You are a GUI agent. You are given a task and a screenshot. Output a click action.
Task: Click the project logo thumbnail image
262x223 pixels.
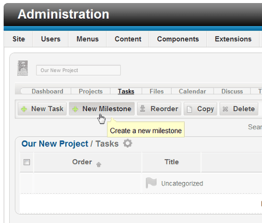(x=22, y=68)
